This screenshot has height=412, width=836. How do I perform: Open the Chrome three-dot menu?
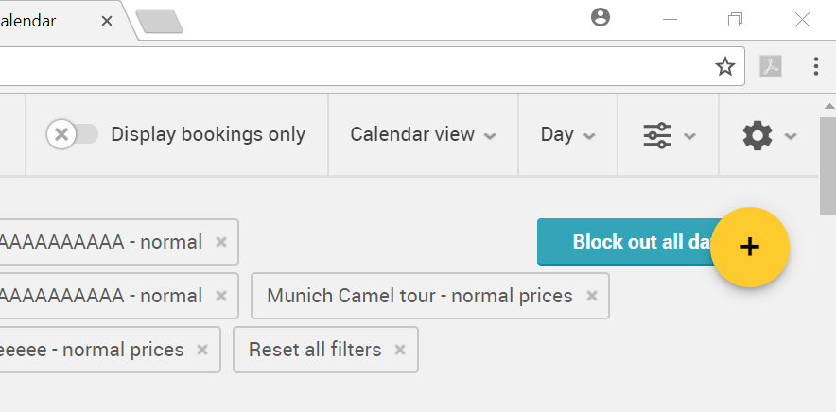[816, 66]
